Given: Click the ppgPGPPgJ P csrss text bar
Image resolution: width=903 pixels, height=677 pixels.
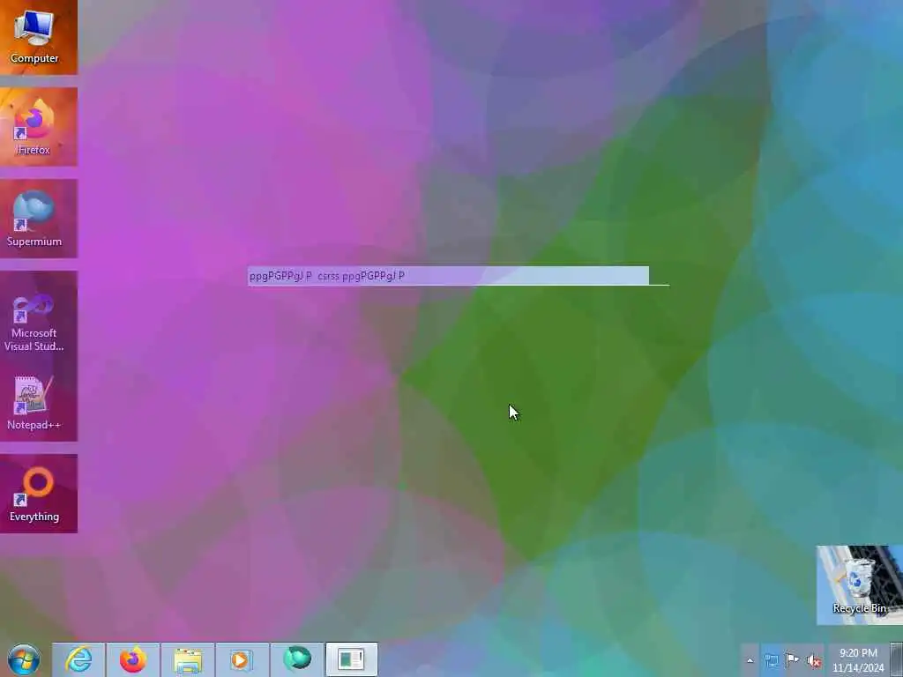Looking at the screenshot, I should coord(449,276).
